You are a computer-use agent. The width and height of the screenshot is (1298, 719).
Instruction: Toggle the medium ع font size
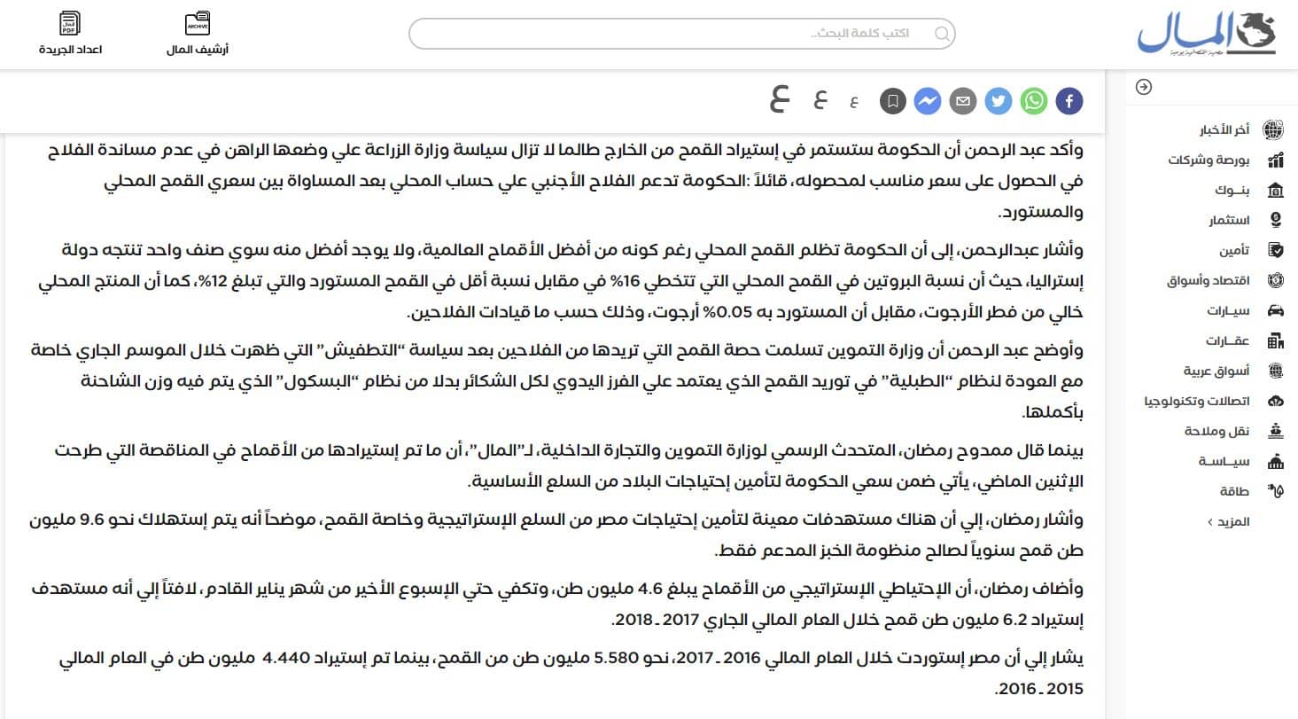pos(820,100)
